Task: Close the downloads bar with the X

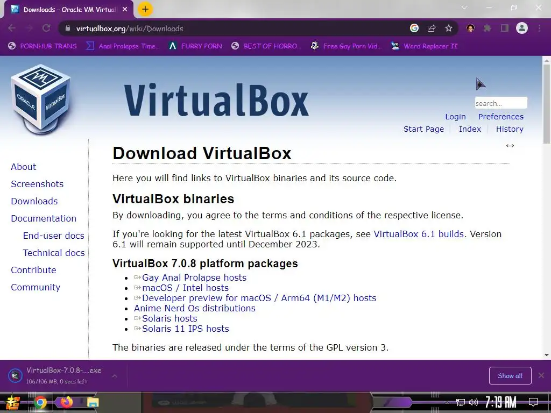Action: [x=541, y=375]
